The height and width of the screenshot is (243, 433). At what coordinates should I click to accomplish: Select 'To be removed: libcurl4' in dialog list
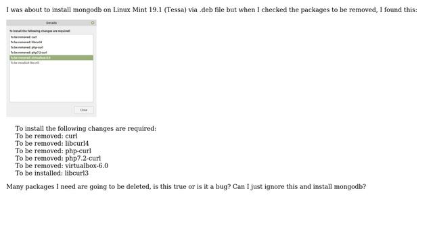[51, 42]
